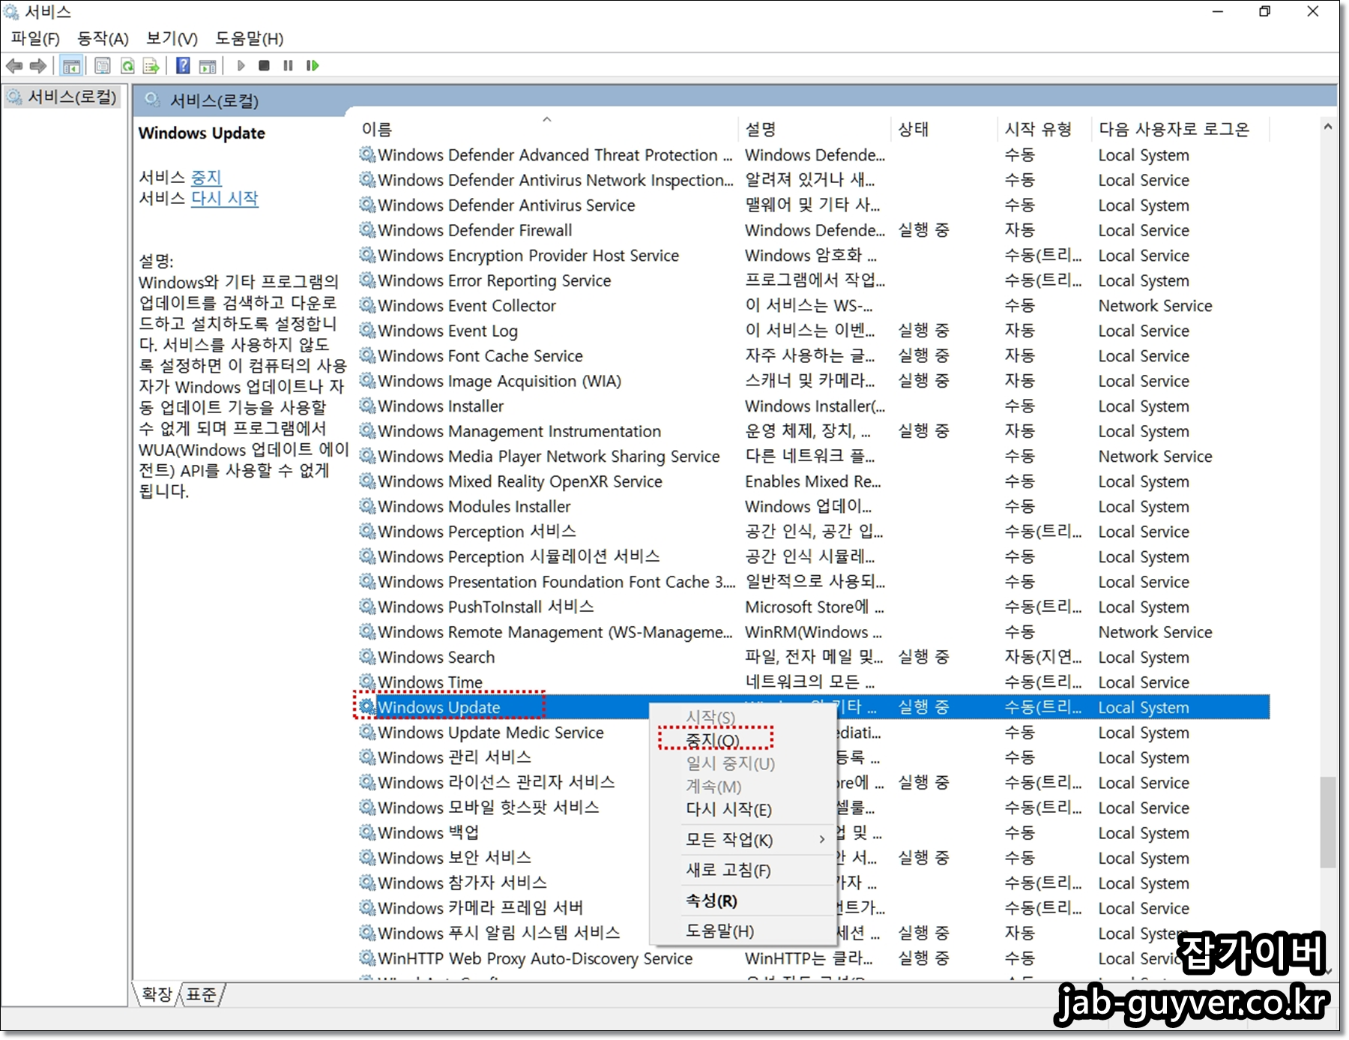The height and width of the screenshot is (1040, 1349).
Task: Open the 도움말(H) menu
Action: (249, 38)
